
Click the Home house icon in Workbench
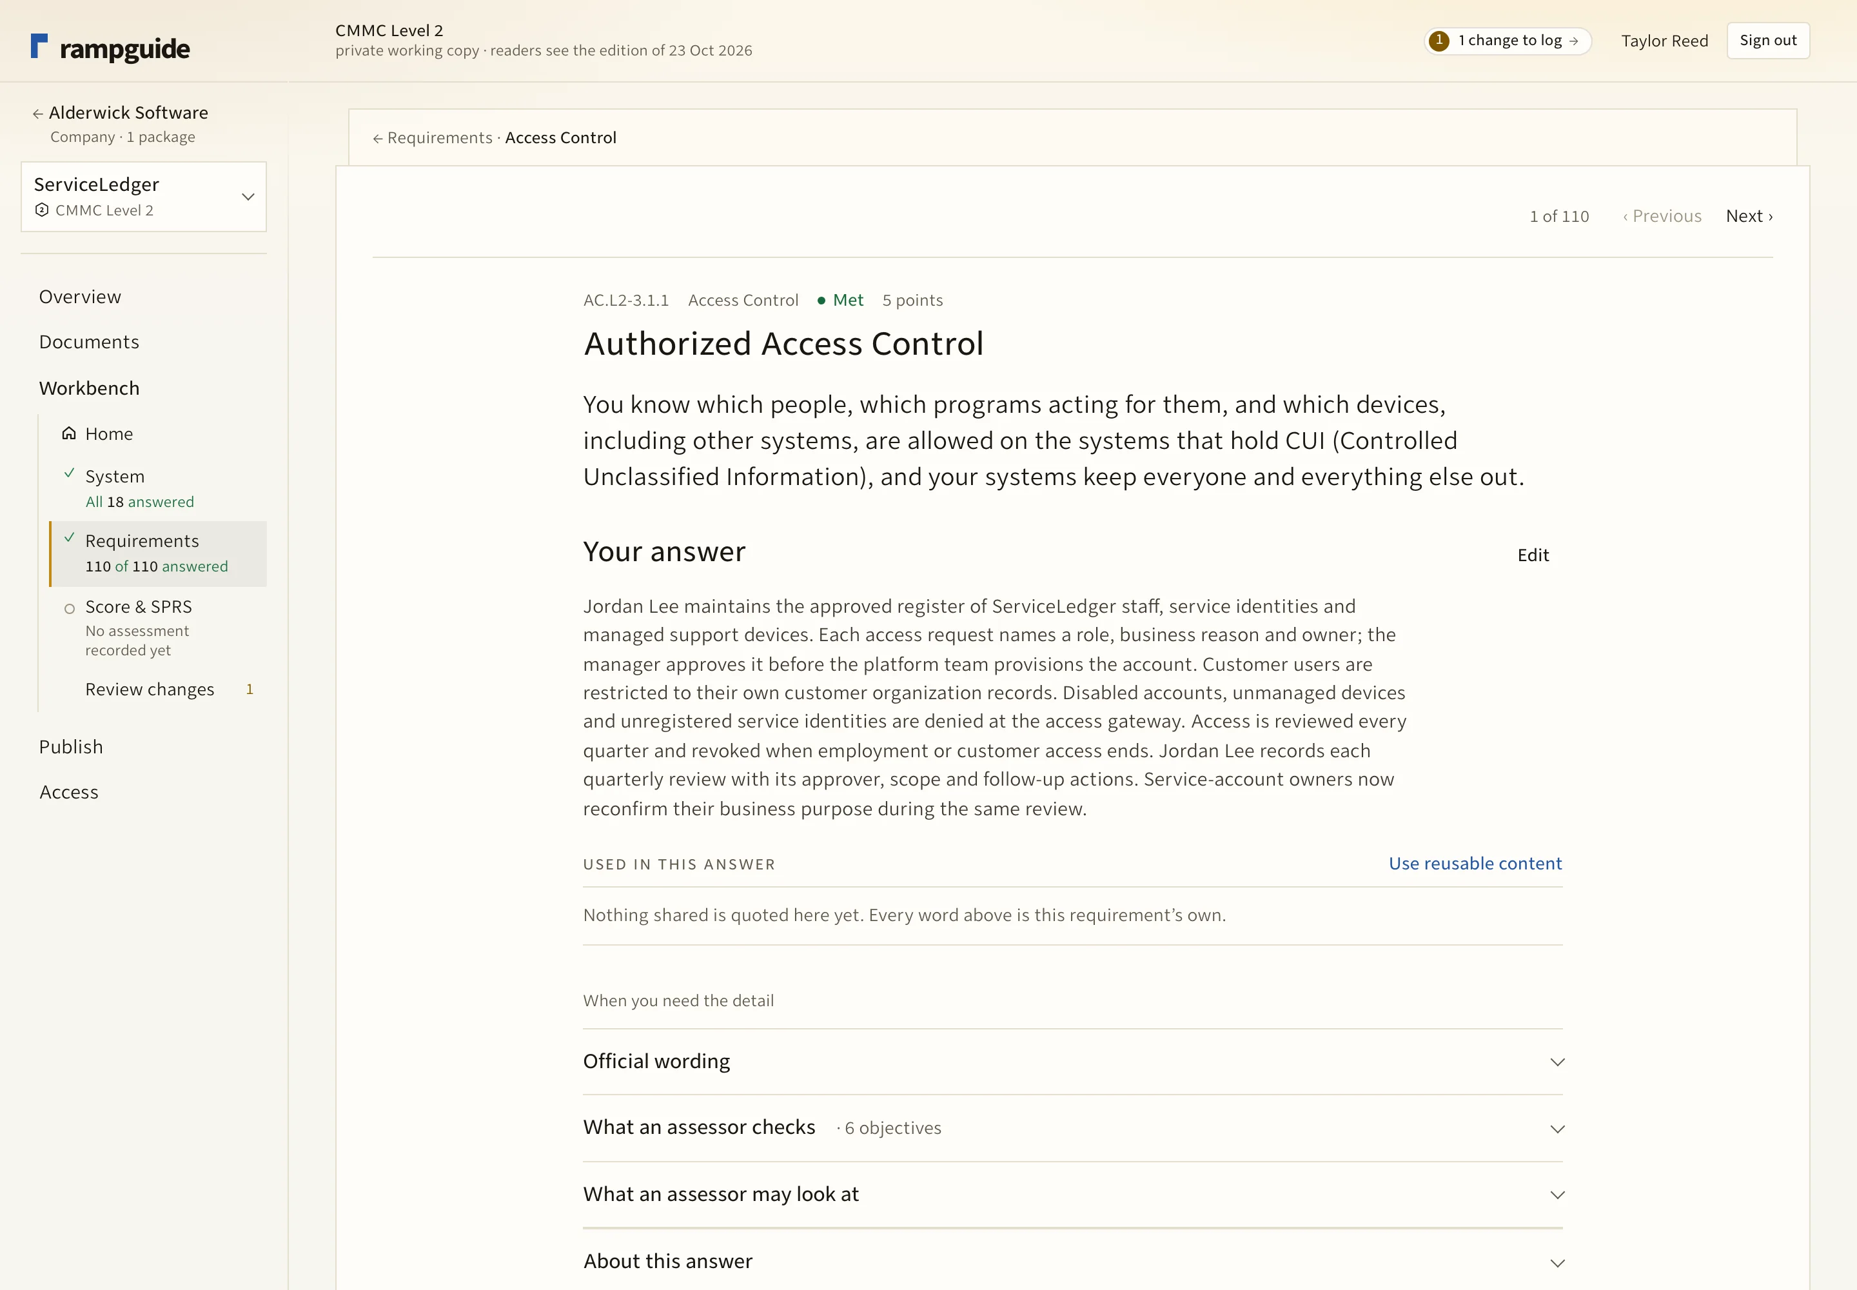pos(70,433)
